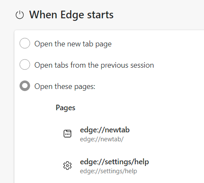Viewport: 204px width, 183px height.
Task: Select the Open the new tab page radio button
Action: click(25, 43)
